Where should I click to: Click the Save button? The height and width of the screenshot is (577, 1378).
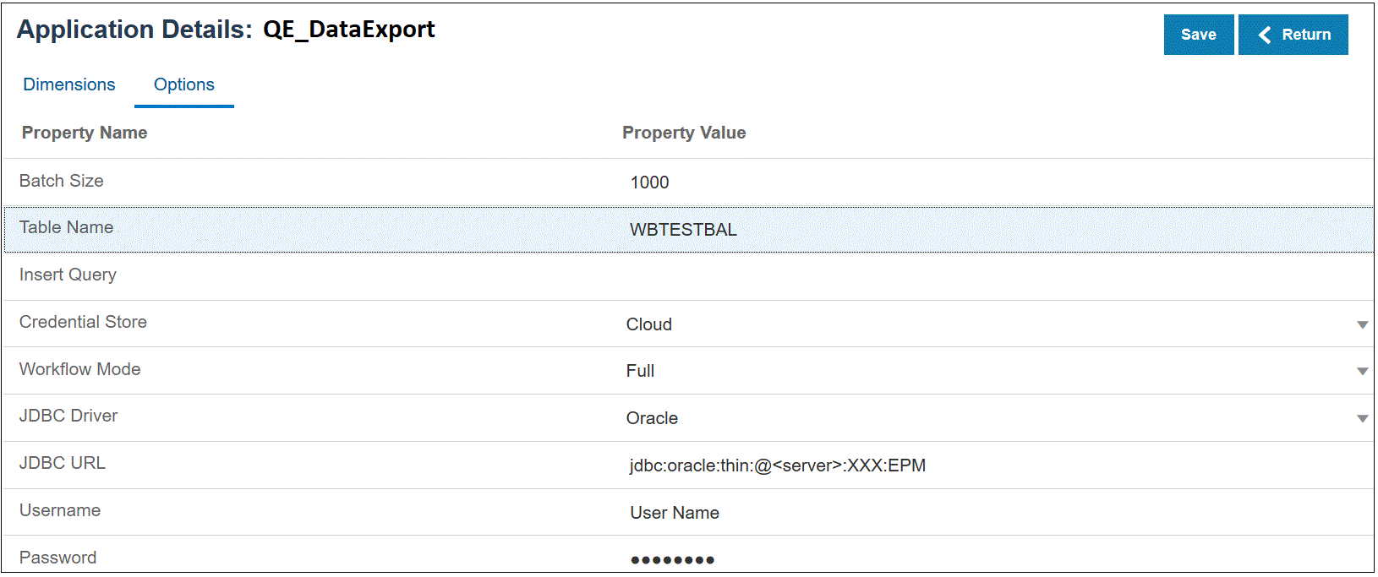coord(1198,35)
